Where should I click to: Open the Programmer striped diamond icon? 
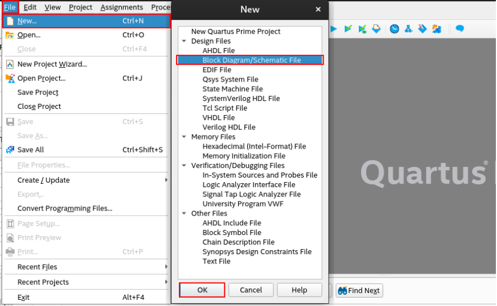coord(423,29)
